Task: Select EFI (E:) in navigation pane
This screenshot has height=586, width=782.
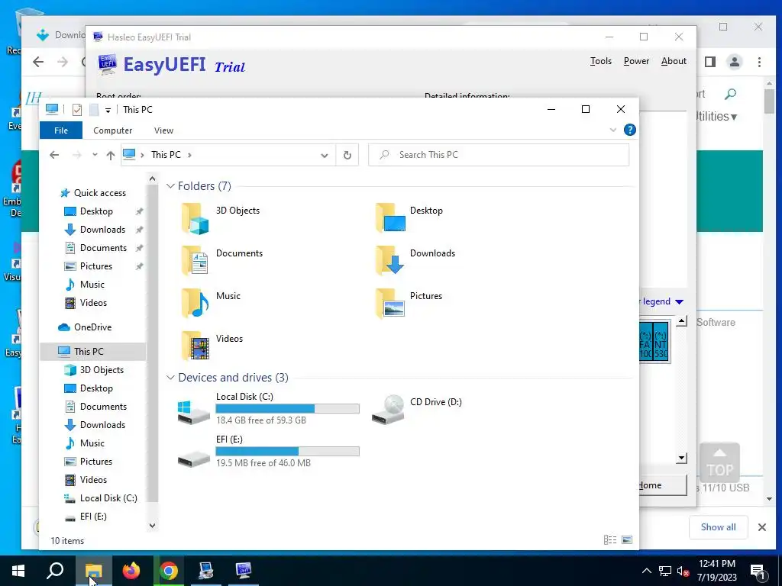Action: 93,517
